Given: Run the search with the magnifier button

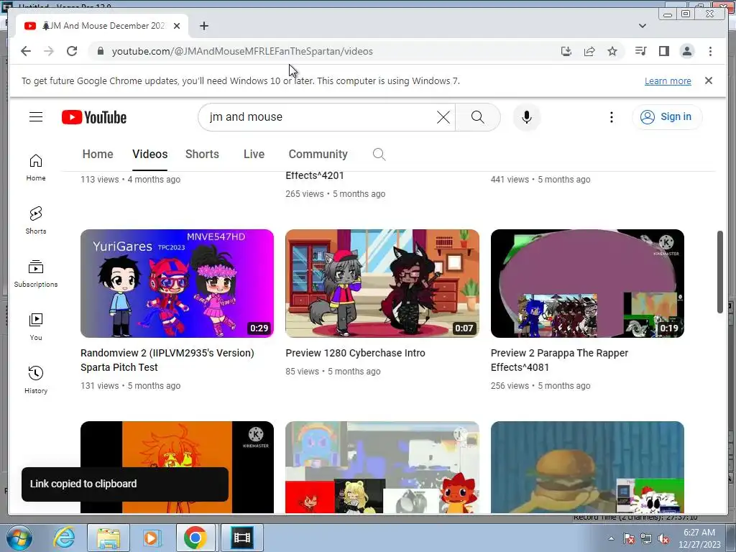Looking at the screenshot, I should pyautogui.click(x=477, y=117).
